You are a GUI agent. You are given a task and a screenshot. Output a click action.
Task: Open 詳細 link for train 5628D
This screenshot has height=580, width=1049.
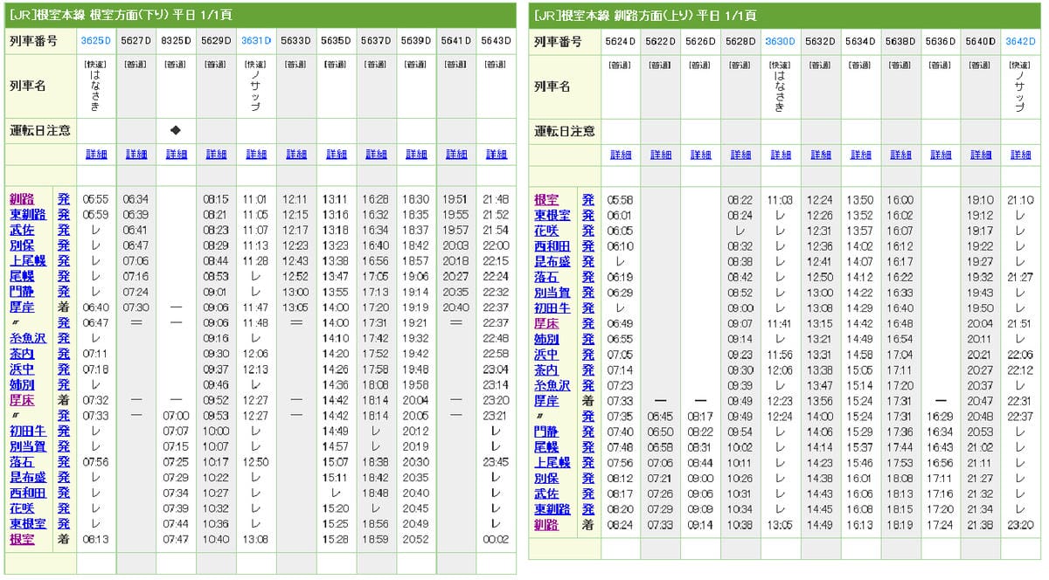(x=740, y=155)
